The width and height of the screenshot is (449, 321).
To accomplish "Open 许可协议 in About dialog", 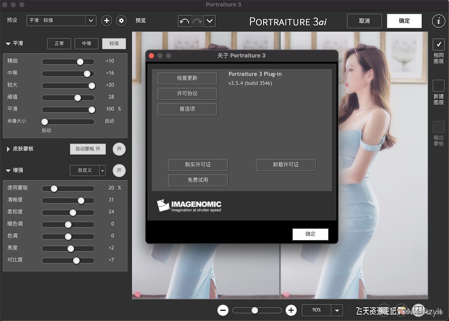I will tap(187, 93).
